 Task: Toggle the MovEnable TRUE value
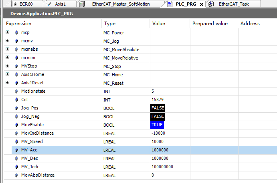tap(157, 125)
